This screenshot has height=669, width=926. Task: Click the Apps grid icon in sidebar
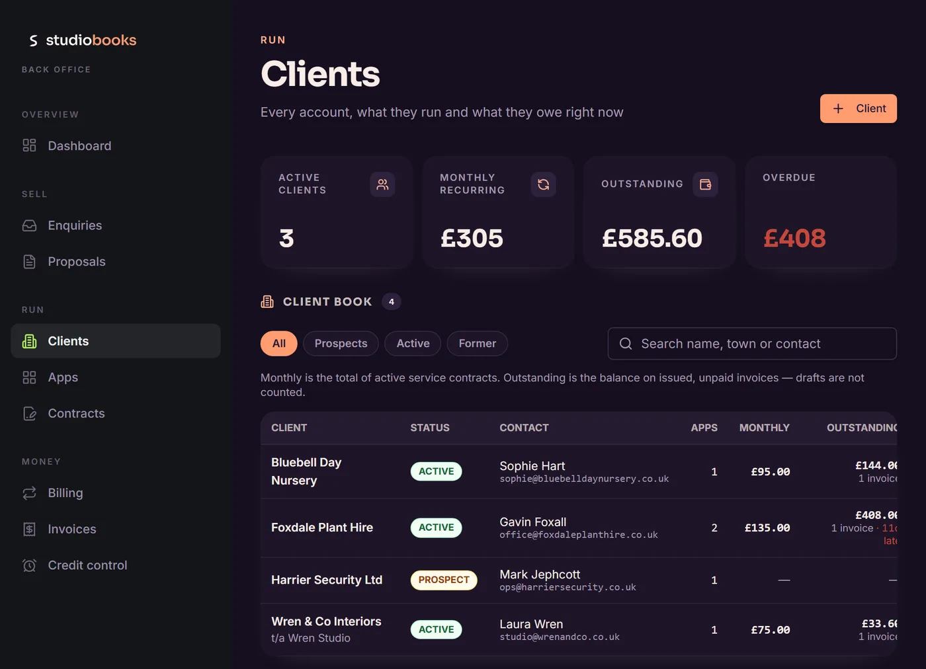tap(29, 377)
